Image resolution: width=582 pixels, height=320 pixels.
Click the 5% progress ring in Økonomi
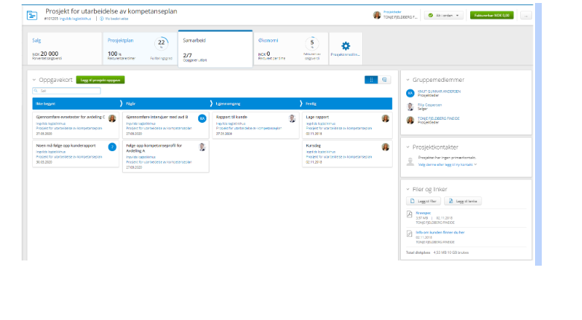(312, 43)
